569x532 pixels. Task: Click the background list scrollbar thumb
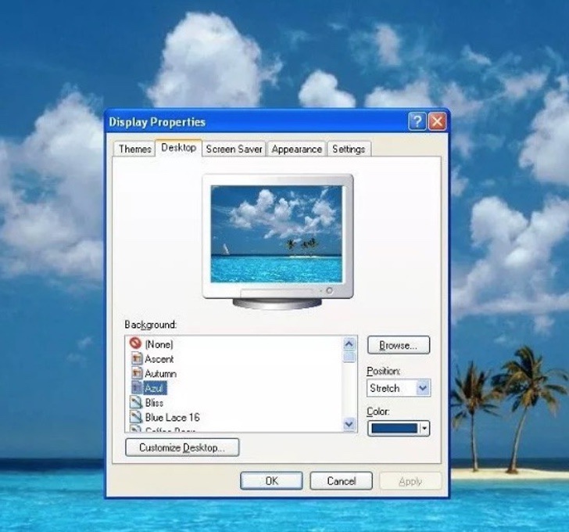click(349, 357)
